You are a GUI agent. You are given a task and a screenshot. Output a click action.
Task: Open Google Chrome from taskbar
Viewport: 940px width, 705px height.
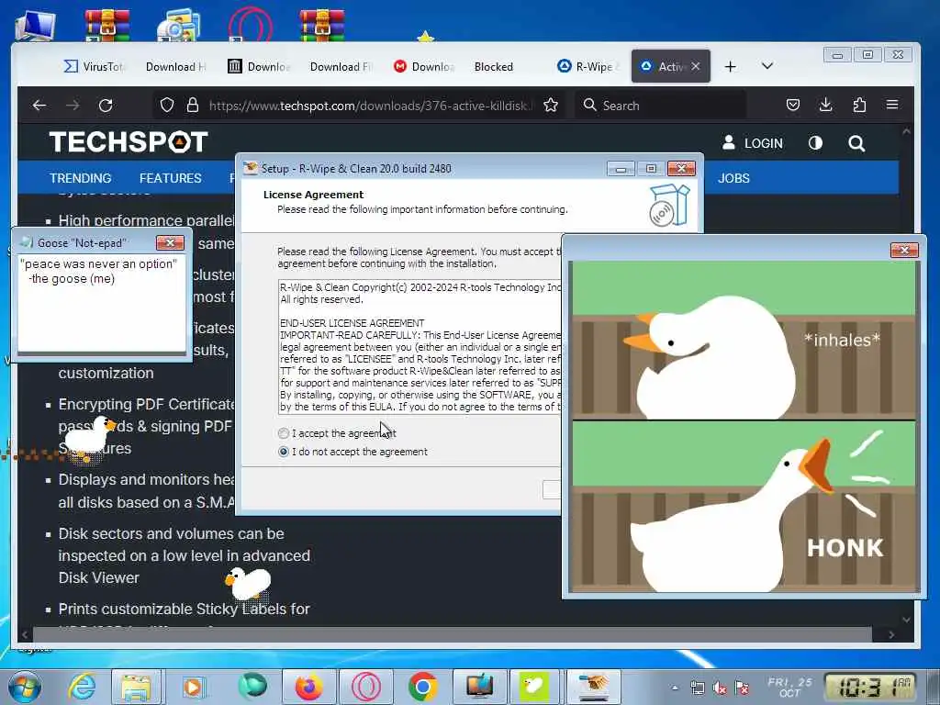tap(422, 687)
